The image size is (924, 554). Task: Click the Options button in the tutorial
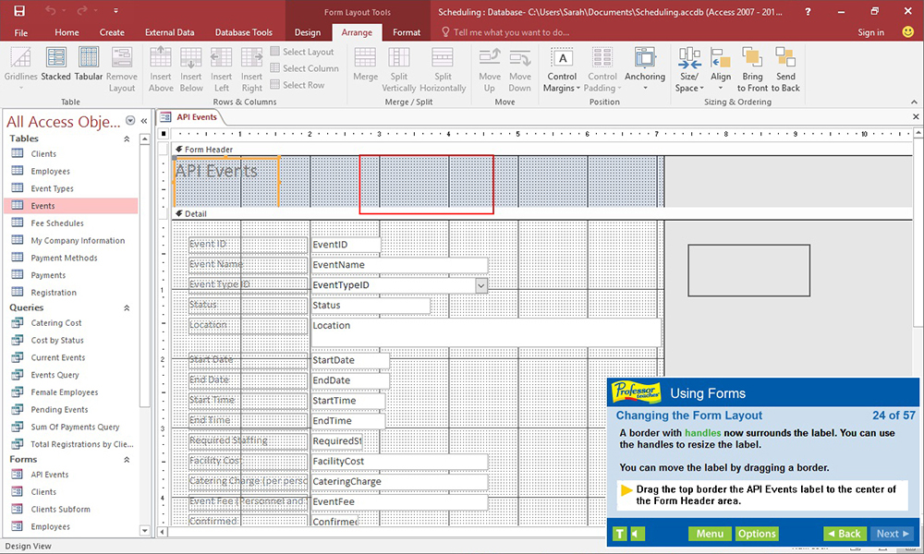tap(757, 534)
